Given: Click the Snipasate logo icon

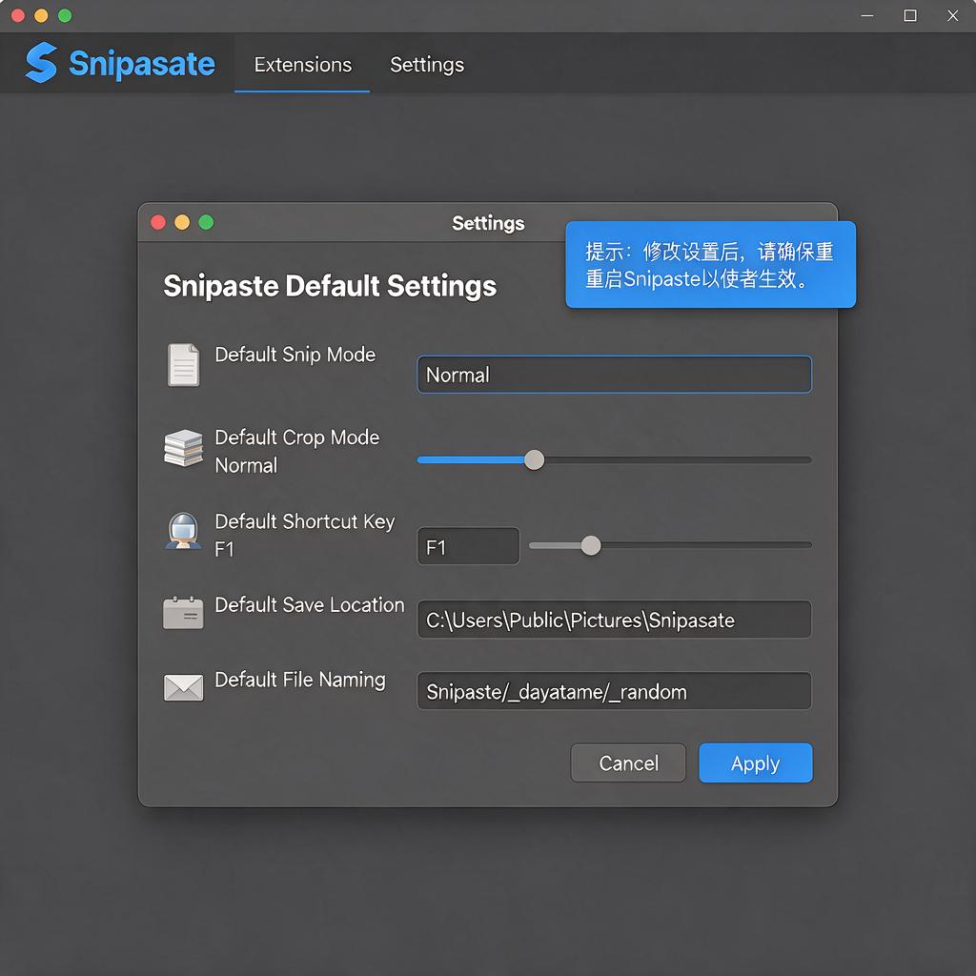Looking at the screenshot, I should click(x=41, y=62).
